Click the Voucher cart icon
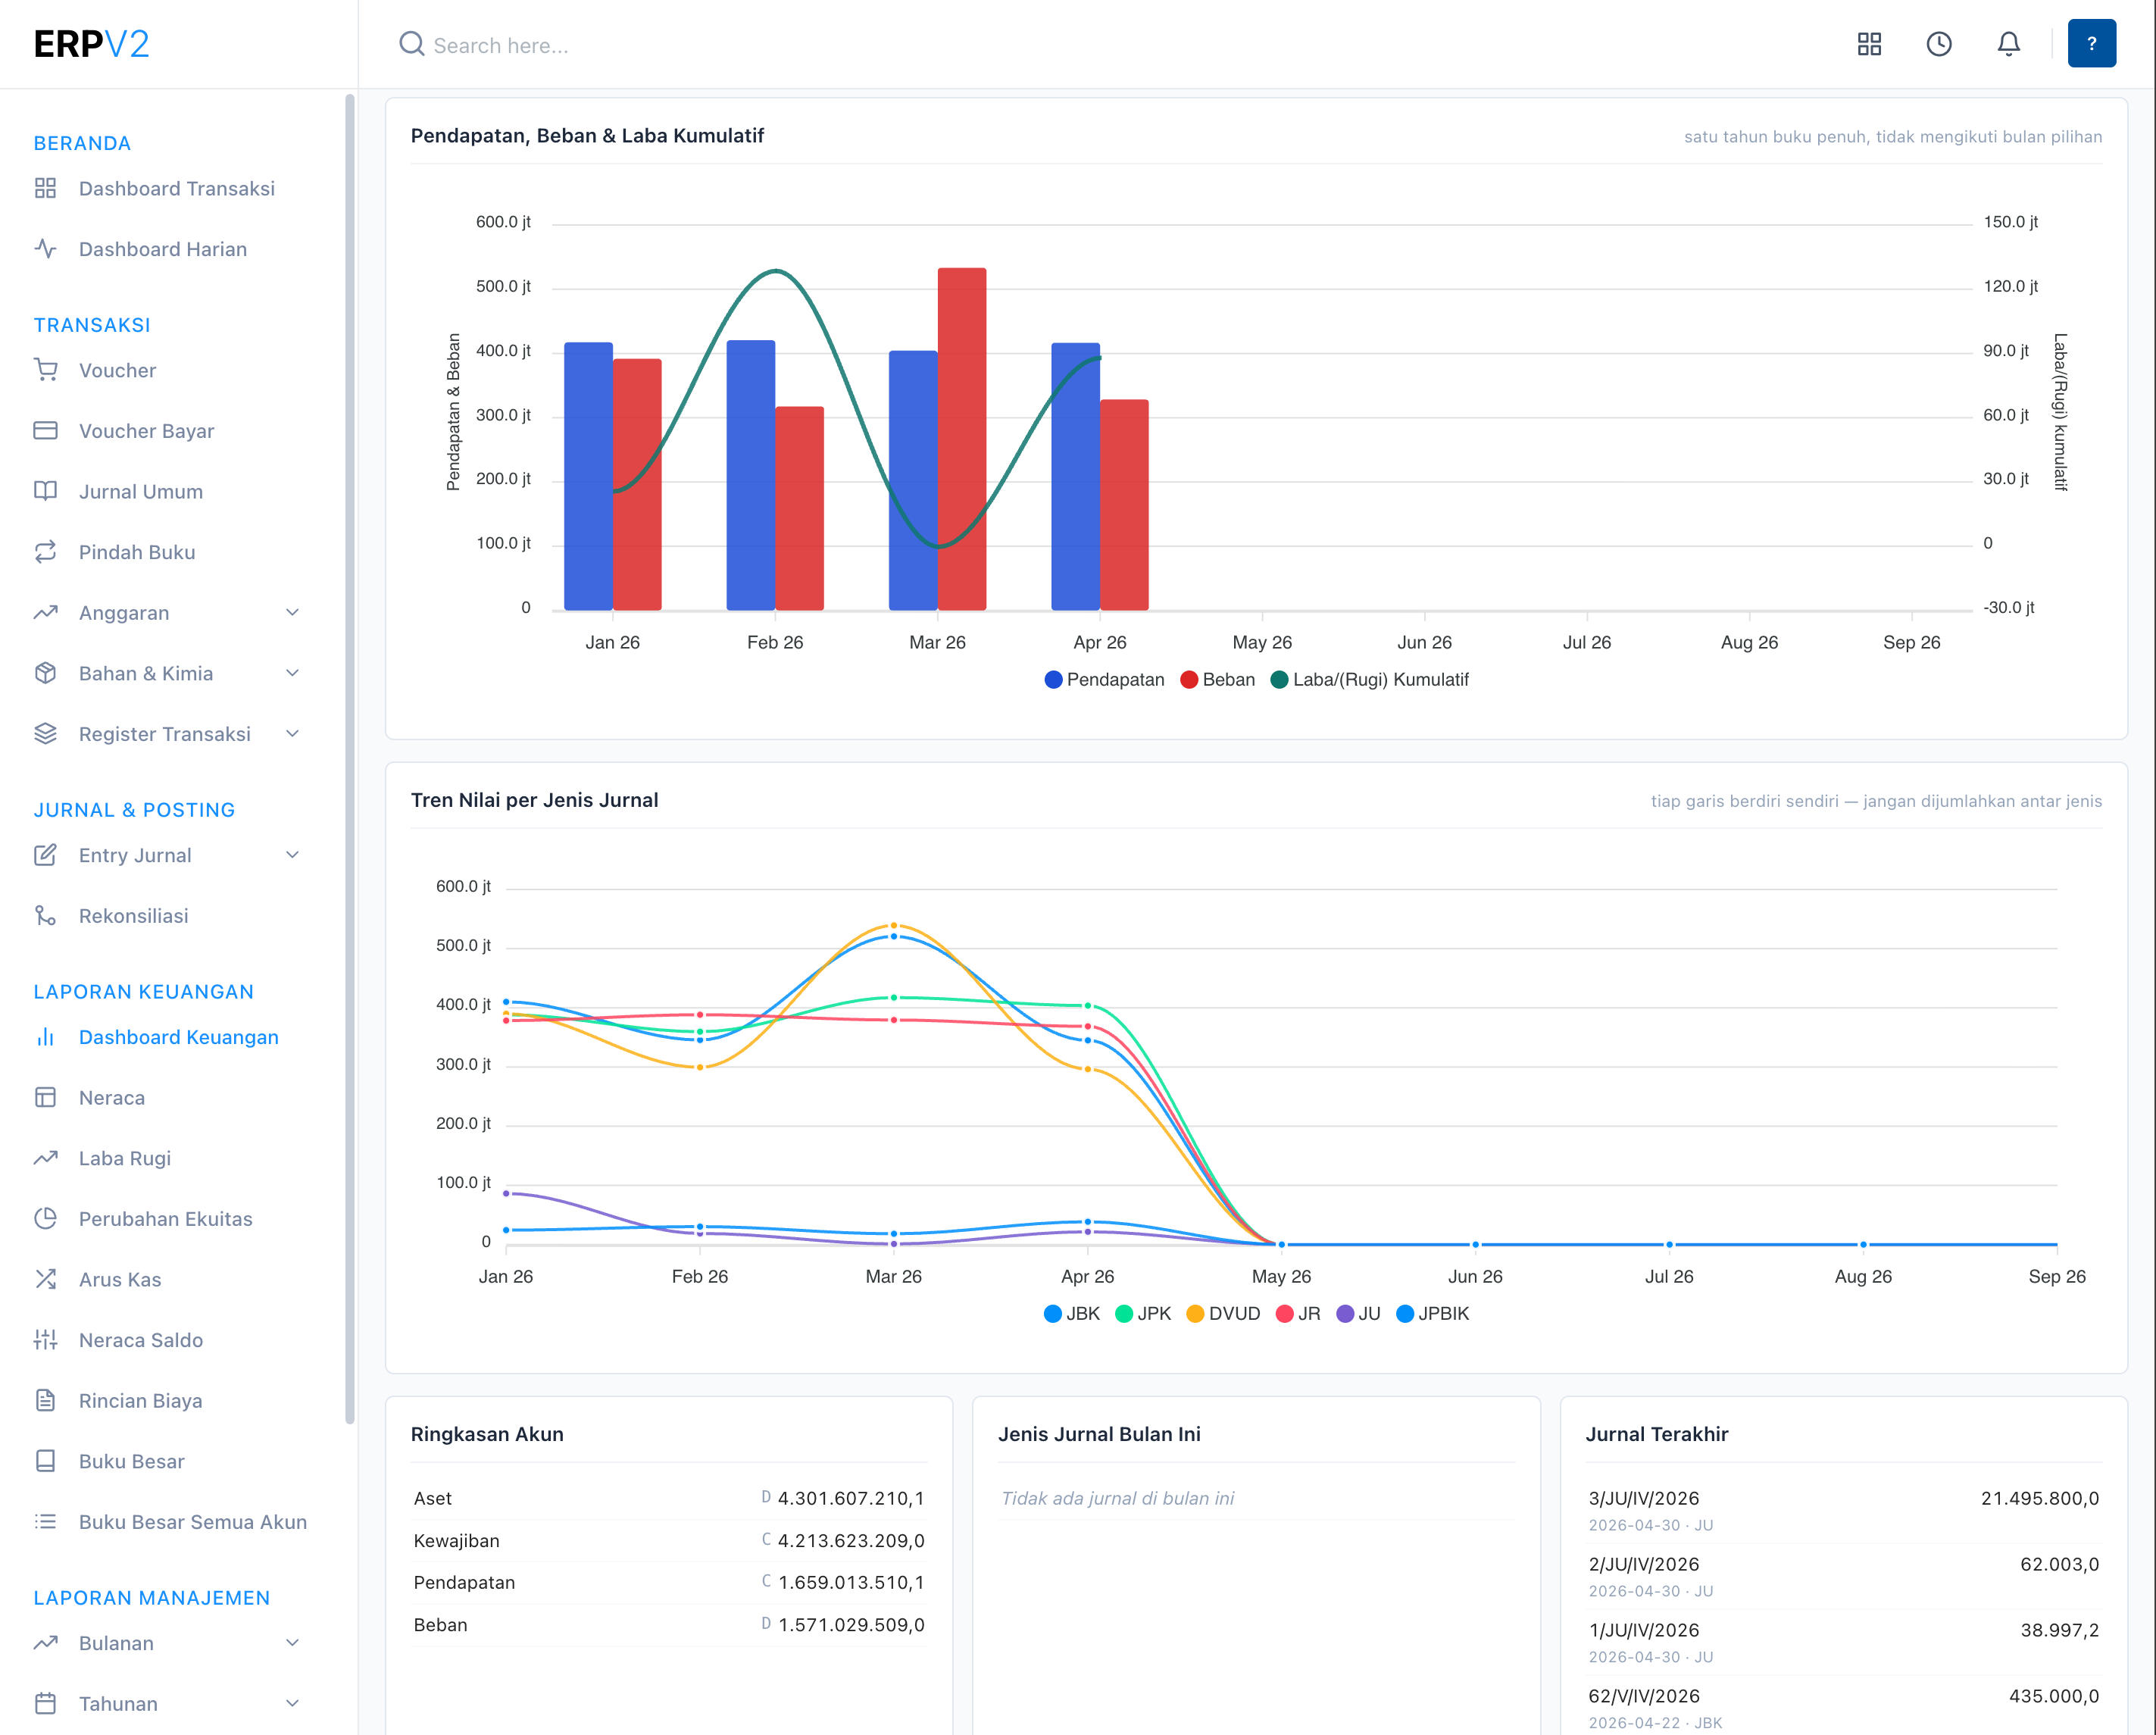The height and width of the screenshot is (1735, 2156). (45, 370)
